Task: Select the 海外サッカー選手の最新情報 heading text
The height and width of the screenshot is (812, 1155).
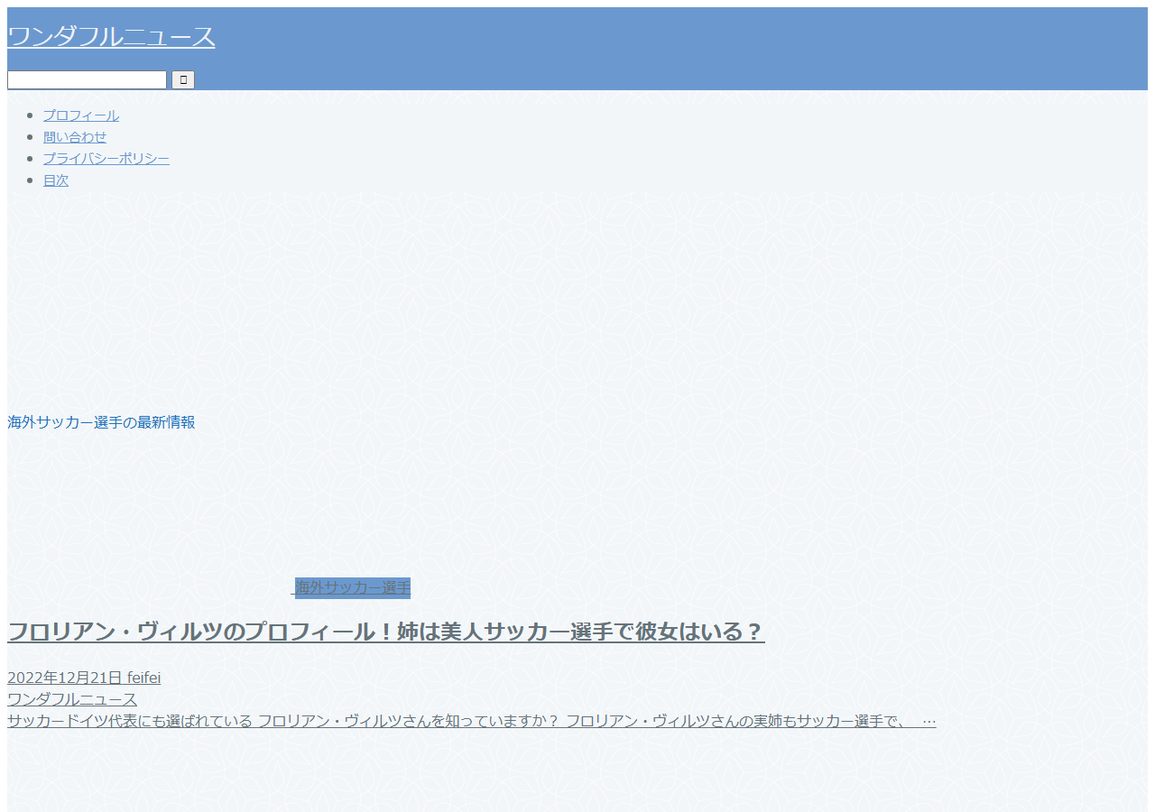Action: click(x=101, y=422)
